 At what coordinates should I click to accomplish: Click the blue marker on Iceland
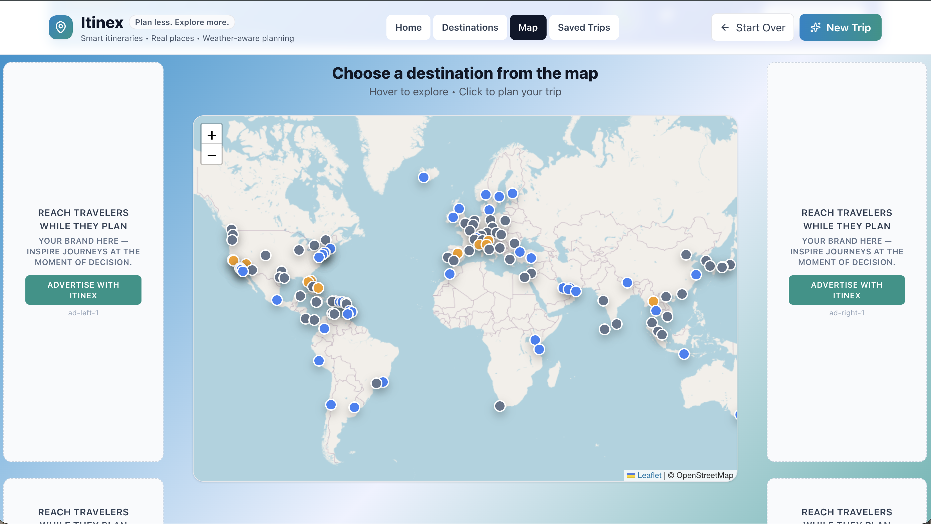click(423, 177)
